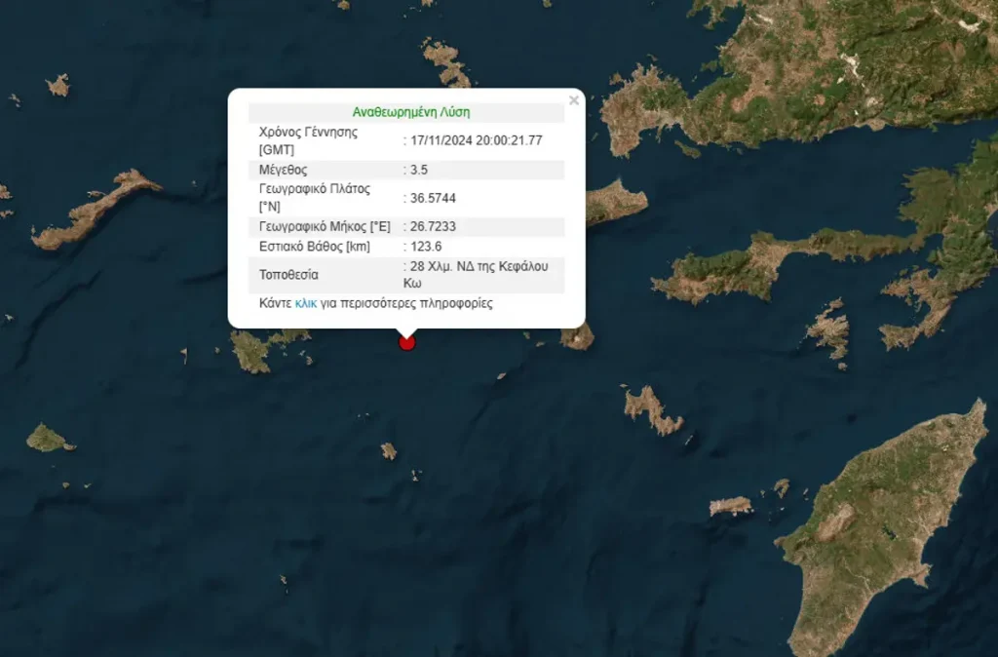
Task: Click the 'Τοποθεσία' row label
Action: pyautogui.click(x=288, y=274)
